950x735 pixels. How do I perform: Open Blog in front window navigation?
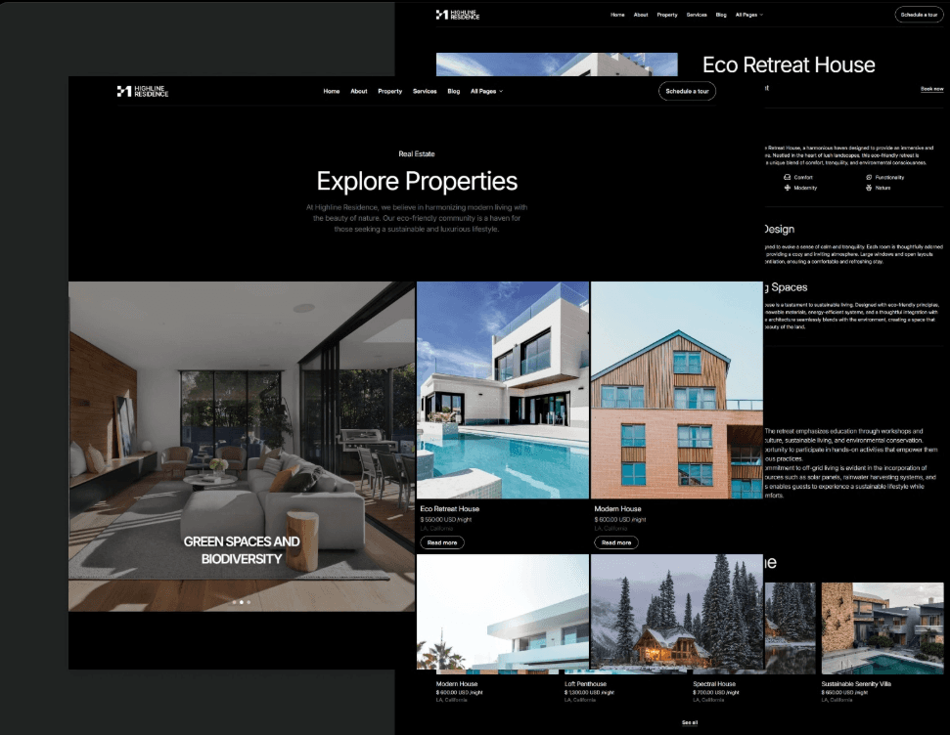pyautogui.click(x=454, y=92)
